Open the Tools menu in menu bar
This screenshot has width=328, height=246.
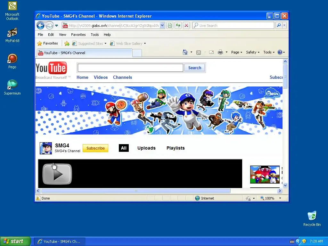pos(94,35)
